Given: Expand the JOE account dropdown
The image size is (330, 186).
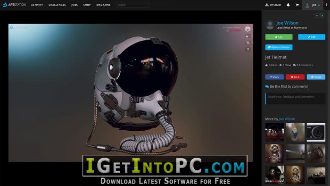Looking at the screenshot, I should [313, 5].
